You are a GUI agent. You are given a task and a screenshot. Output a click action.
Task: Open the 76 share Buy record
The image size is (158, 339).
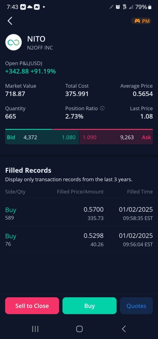pos(79,240)
